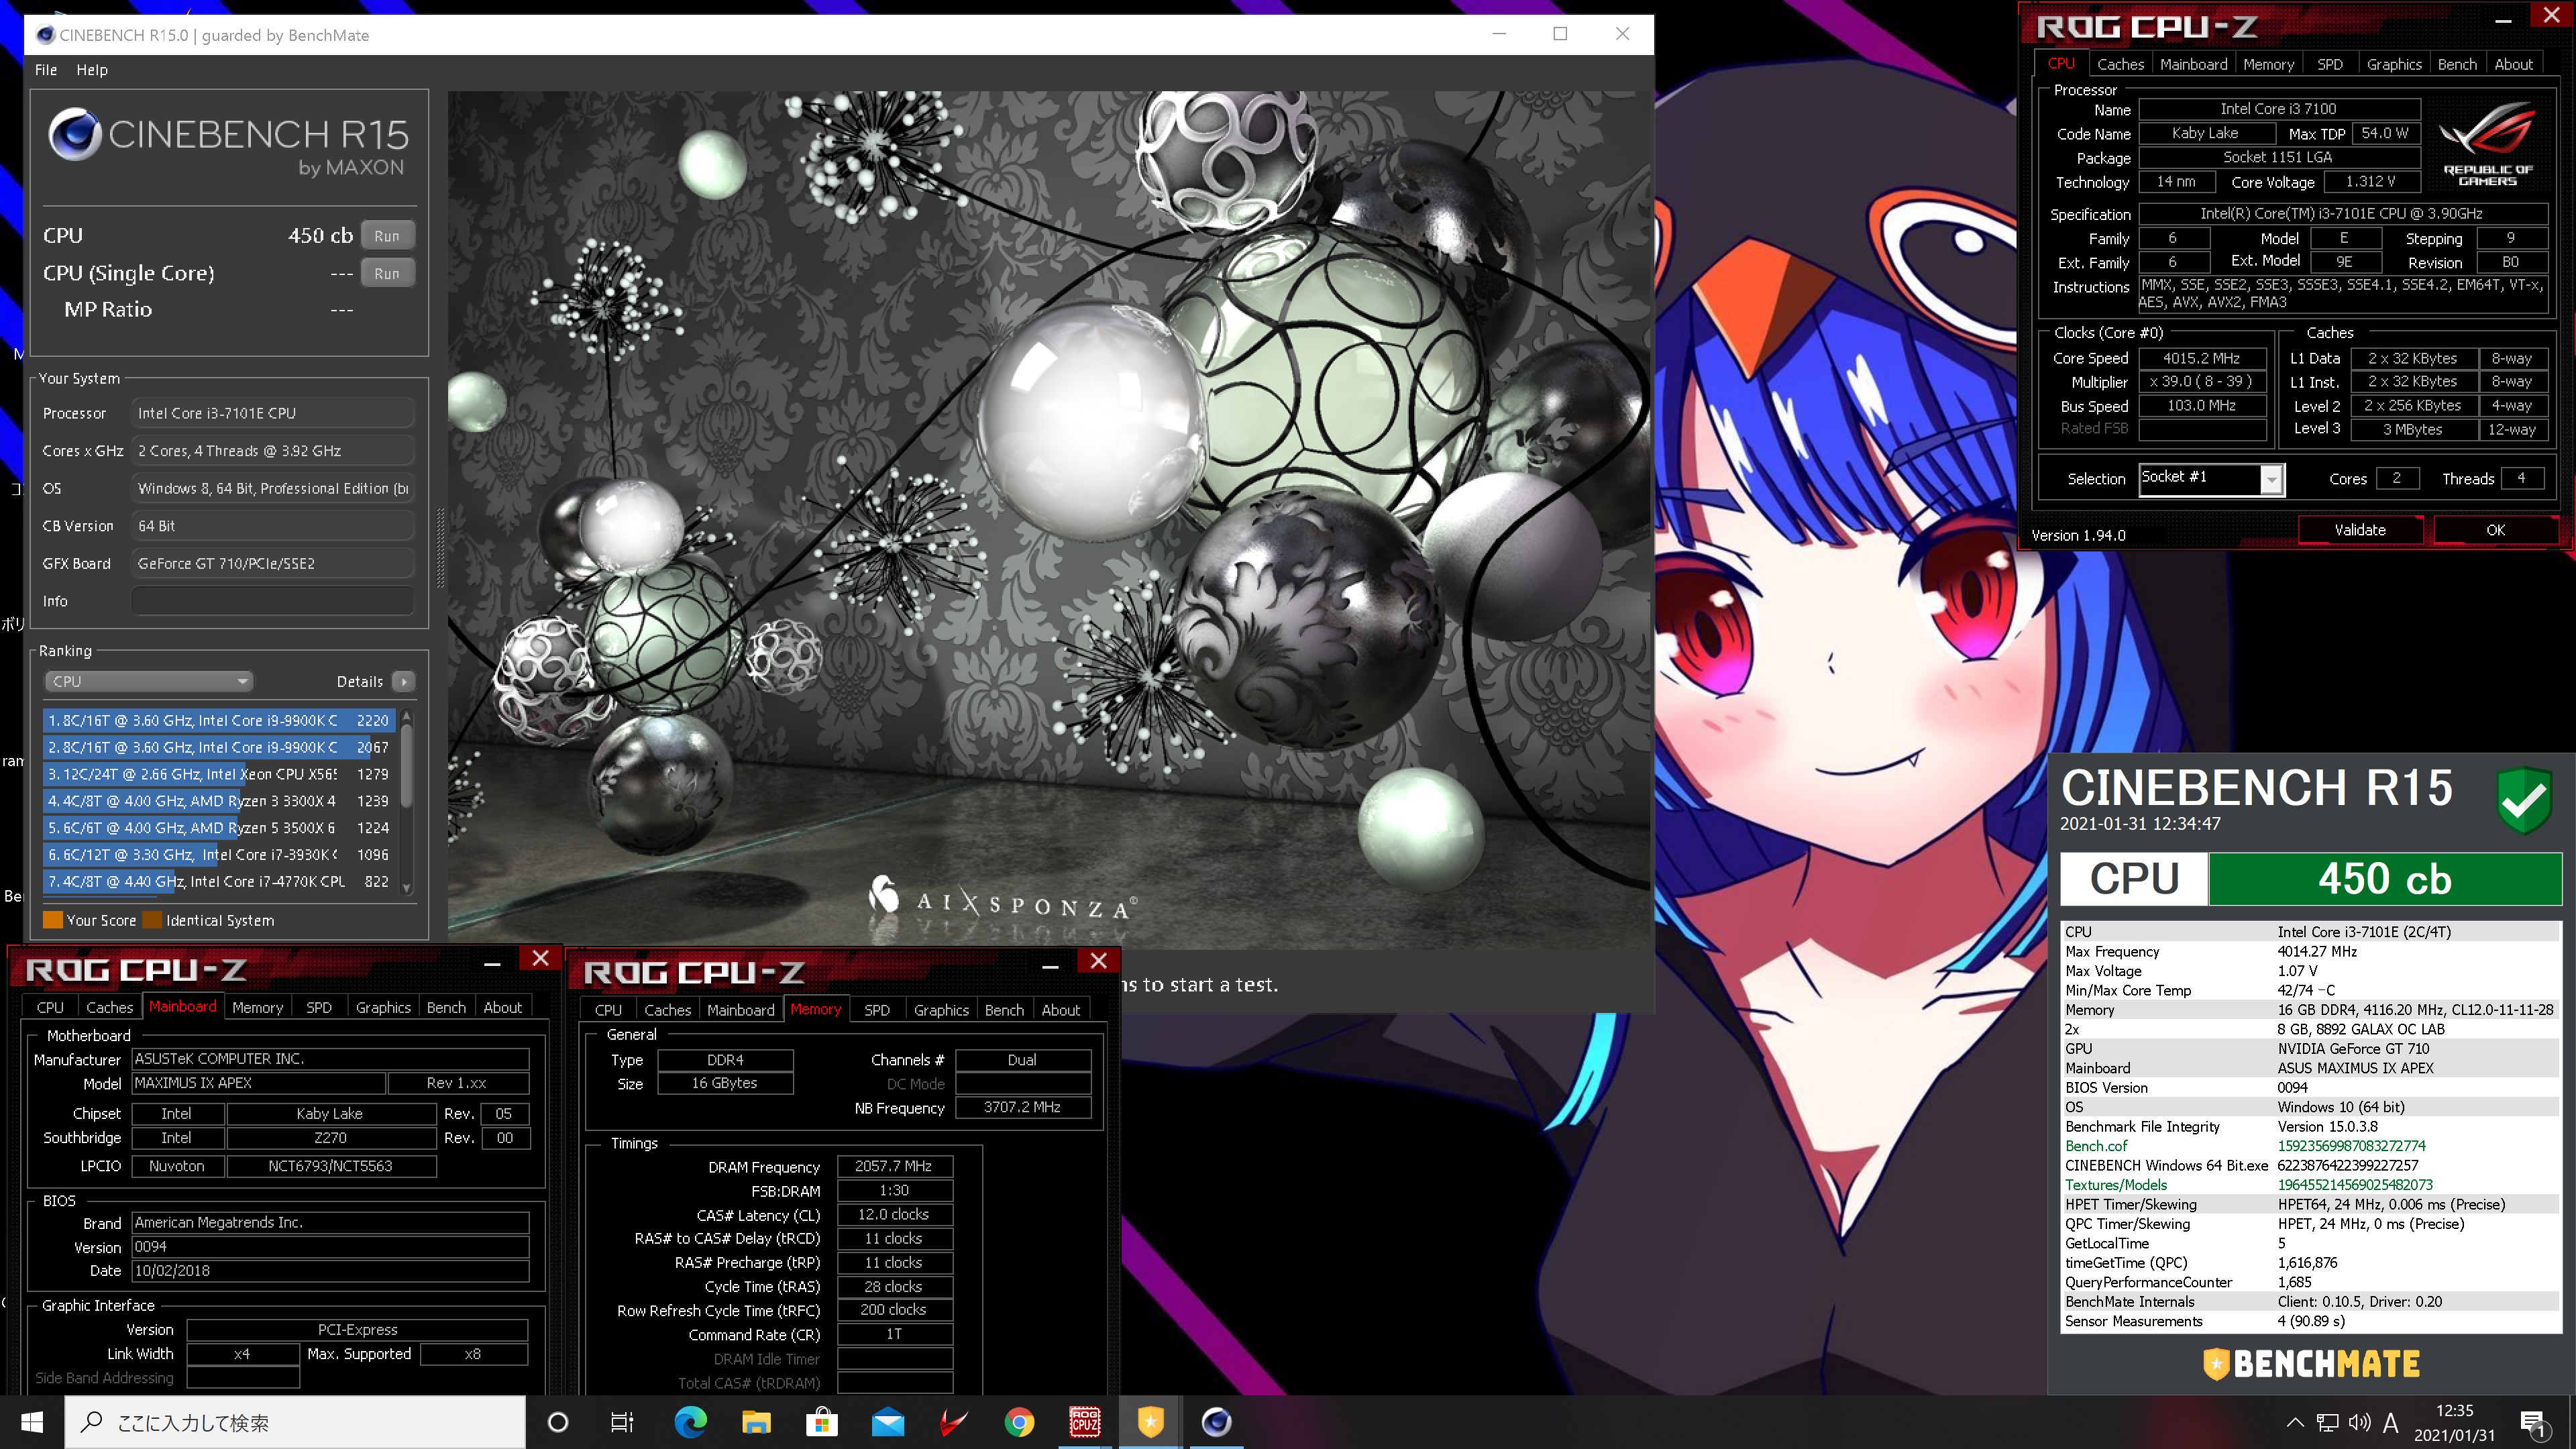Run the CPU Single Core test
2576x1449 pixels.
(387, 273)
